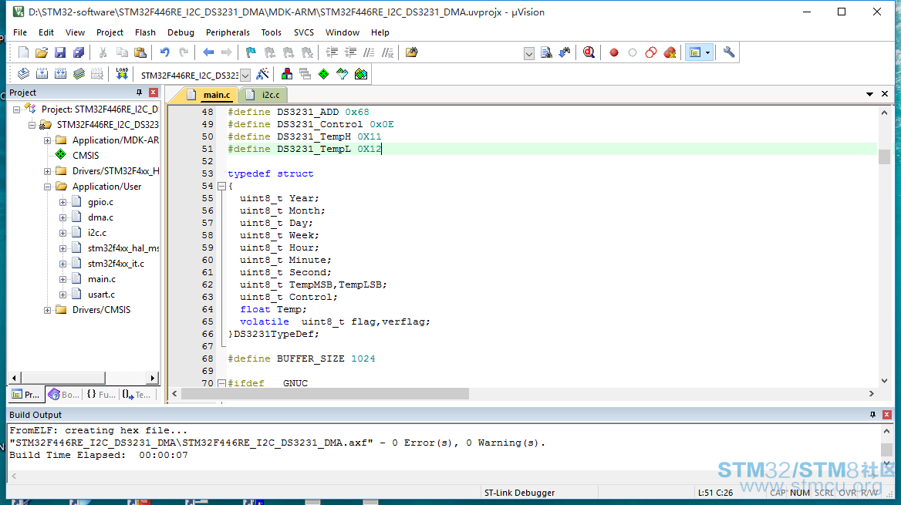
Task: Open the Flash menu
Action: point(145,32)
